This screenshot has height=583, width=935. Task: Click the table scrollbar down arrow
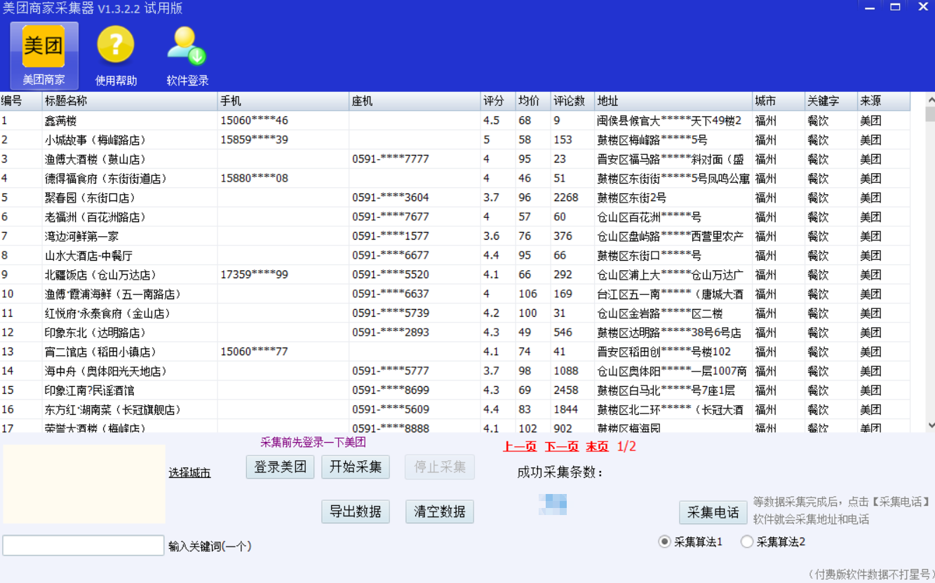click(x=930, y=425)
